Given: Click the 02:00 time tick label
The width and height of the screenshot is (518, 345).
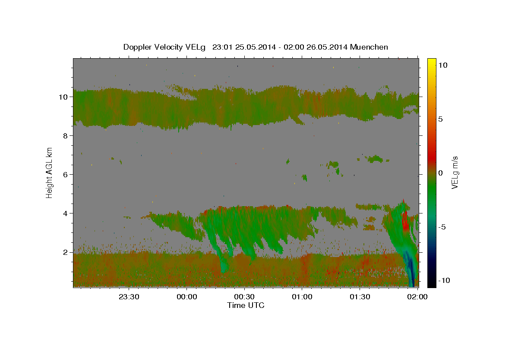Looking at the screenshot, I should coord(417,297).
